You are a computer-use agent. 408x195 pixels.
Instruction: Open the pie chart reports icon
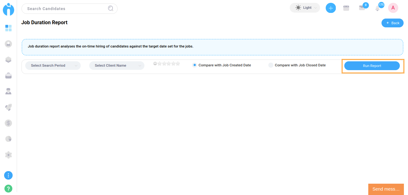[9, 139]
